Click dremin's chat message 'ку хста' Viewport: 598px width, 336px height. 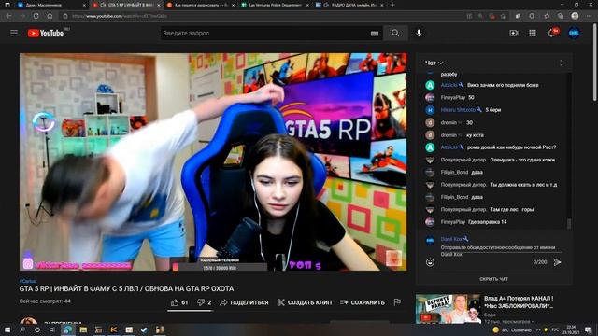476,135
